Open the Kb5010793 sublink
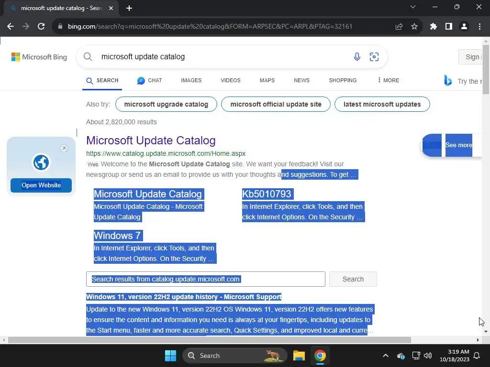Viewport: 490px width, 367px height. pyautogui.click(x=267, y=194)
